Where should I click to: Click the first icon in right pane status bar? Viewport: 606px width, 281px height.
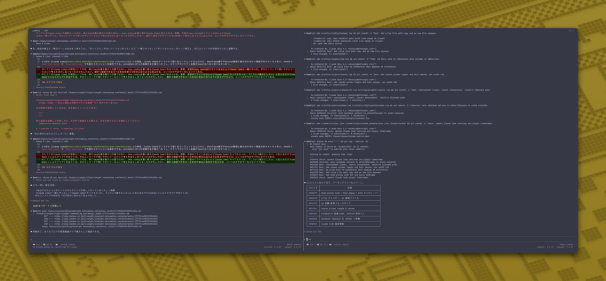[306, 244]
